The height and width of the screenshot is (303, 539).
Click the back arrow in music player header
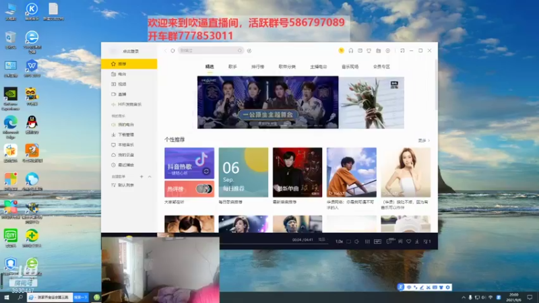[x=165, y=50]
